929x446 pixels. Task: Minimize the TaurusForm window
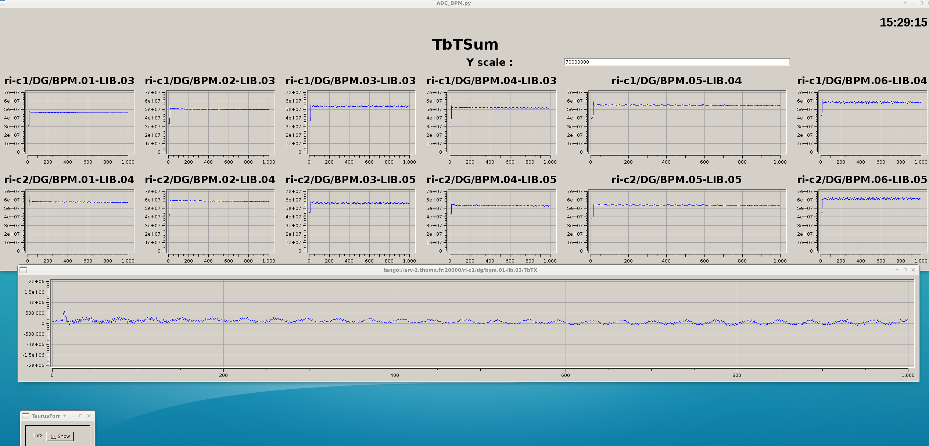(x=73, y=416)
